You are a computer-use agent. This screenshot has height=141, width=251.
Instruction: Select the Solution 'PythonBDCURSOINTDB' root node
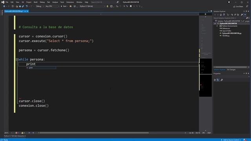point(232,21)
